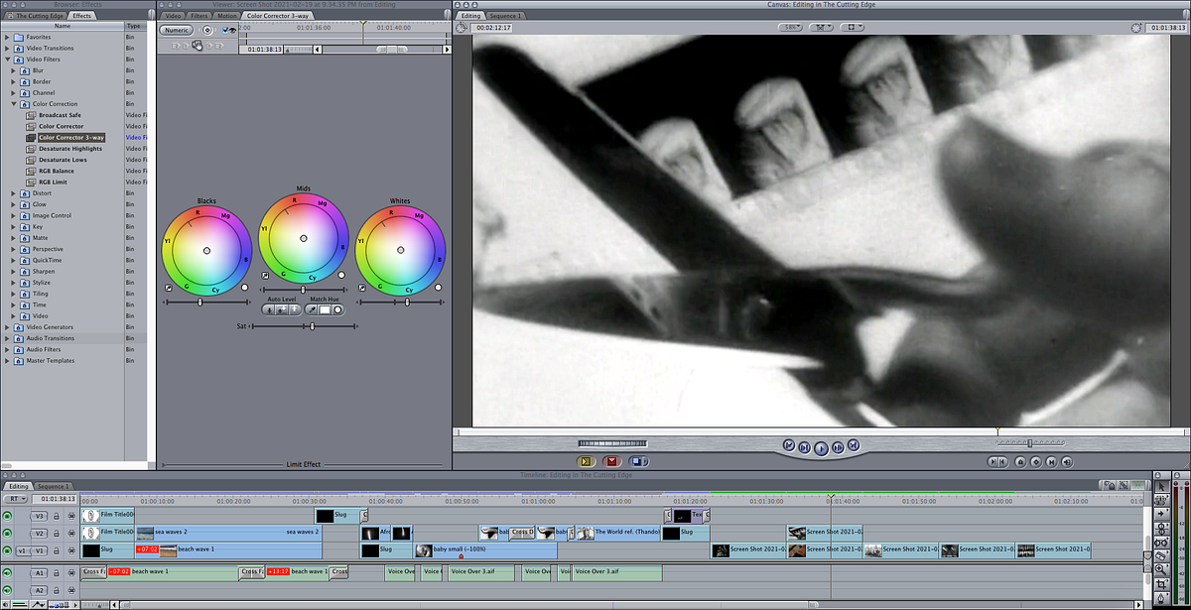
Task: Click the Timeline current timecode field
Action: pyautogui.click(x=57, y=499)
